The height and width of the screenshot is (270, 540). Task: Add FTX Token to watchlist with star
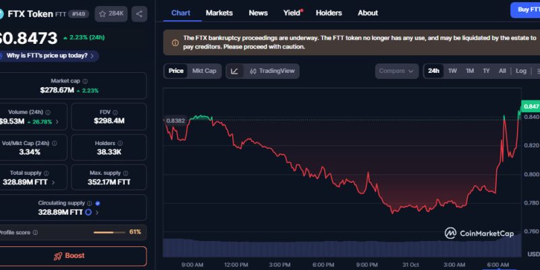tap(111, 13)
